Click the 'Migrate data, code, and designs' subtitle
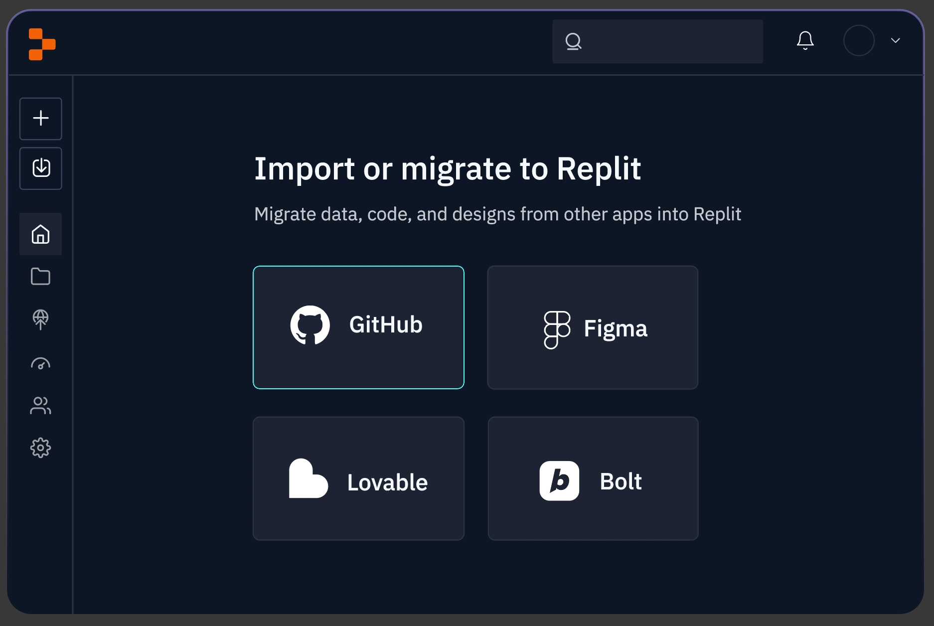Viewport: 934px width, 626px height. pos(497,214)
